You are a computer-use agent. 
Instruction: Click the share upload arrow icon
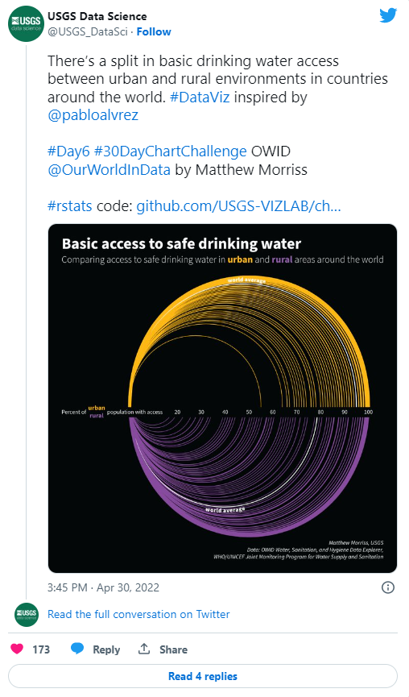(x=144, y=649)
